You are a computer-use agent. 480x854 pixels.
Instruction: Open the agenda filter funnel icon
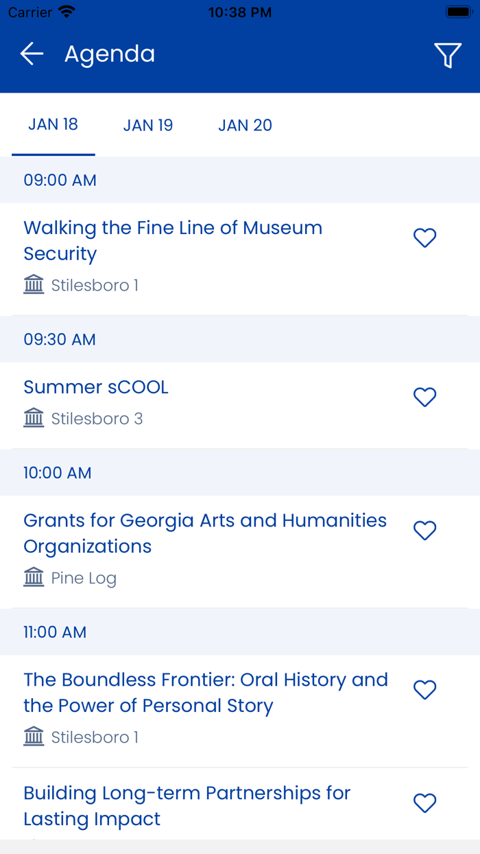click(x=447, y=55)
